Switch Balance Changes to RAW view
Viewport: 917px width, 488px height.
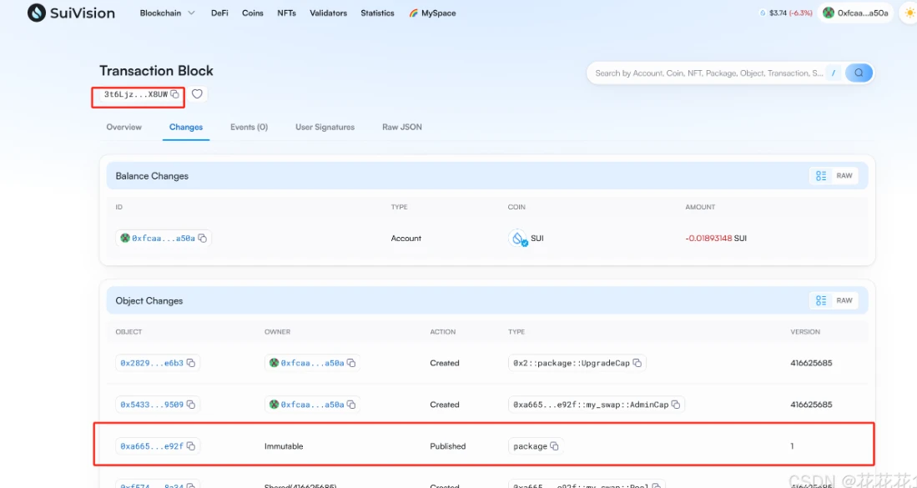point(844,176)
